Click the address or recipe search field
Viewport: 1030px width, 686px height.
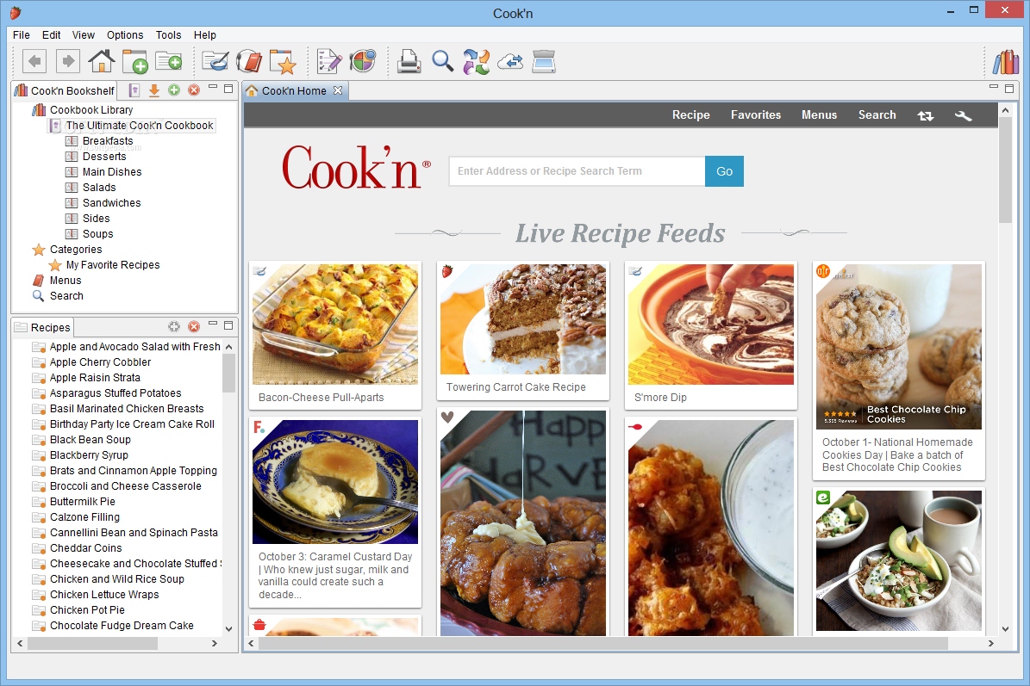point(577,171)
